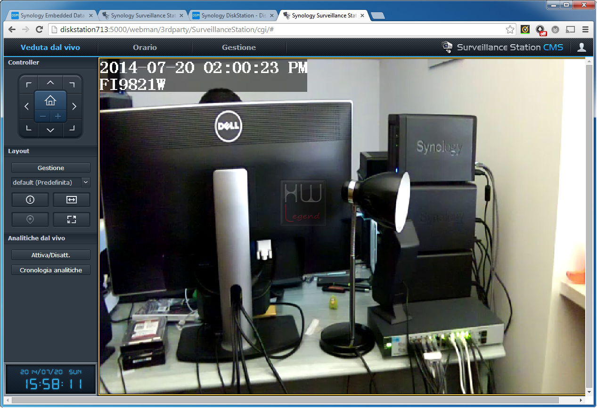Move camera to lower-left diagonal
Viewport: 597px width, 408px height.
[x=29, y=128]
